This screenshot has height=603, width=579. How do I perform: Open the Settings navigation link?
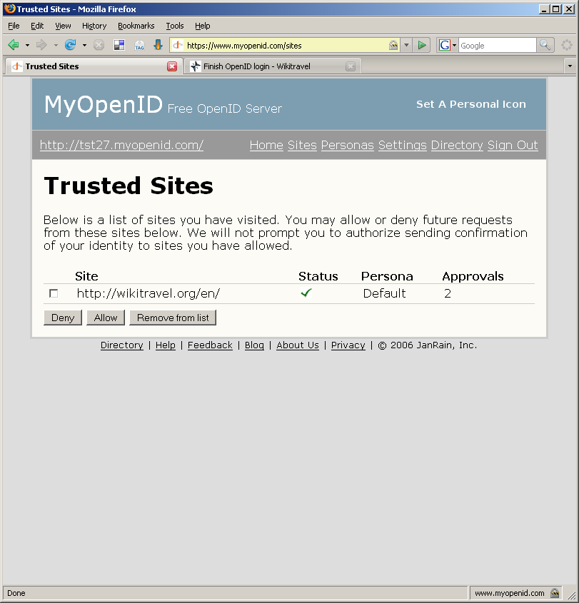[x=403, y=145]
